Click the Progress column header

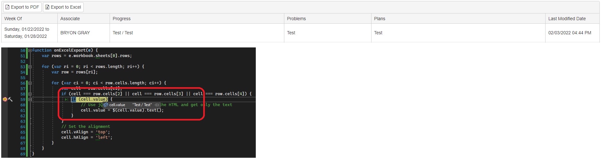[122, 19]
